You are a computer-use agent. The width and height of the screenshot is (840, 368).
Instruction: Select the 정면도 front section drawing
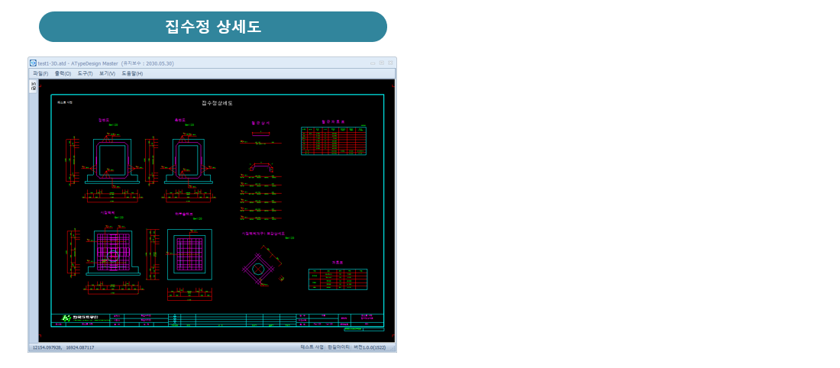[112, 160]
